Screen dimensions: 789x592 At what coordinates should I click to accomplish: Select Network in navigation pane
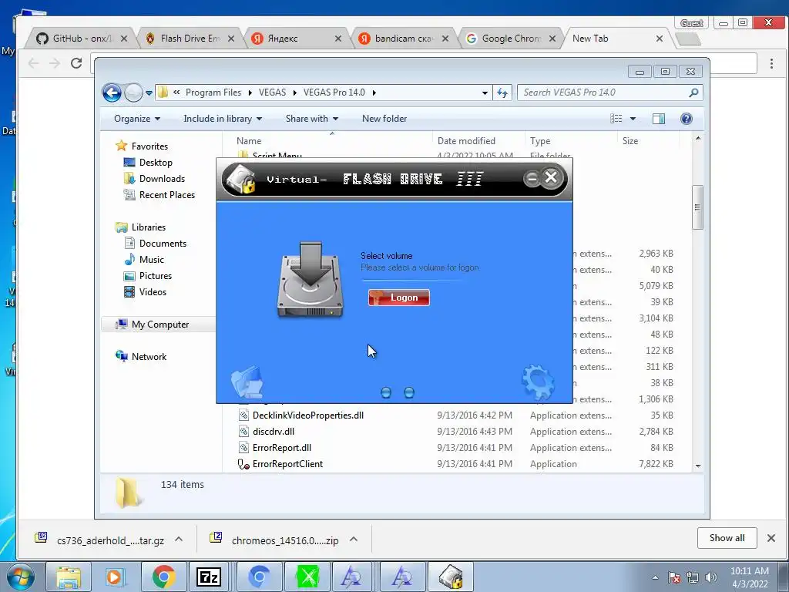point(149,357)
